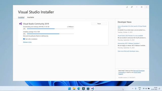Open Wi-Fi network settings in the tray
This screenshot has width=162, height=91.
pyautogui.click(x=144, y=89)
